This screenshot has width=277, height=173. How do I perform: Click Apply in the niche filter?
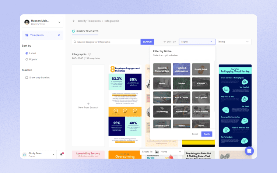click(x=207, y=134)
